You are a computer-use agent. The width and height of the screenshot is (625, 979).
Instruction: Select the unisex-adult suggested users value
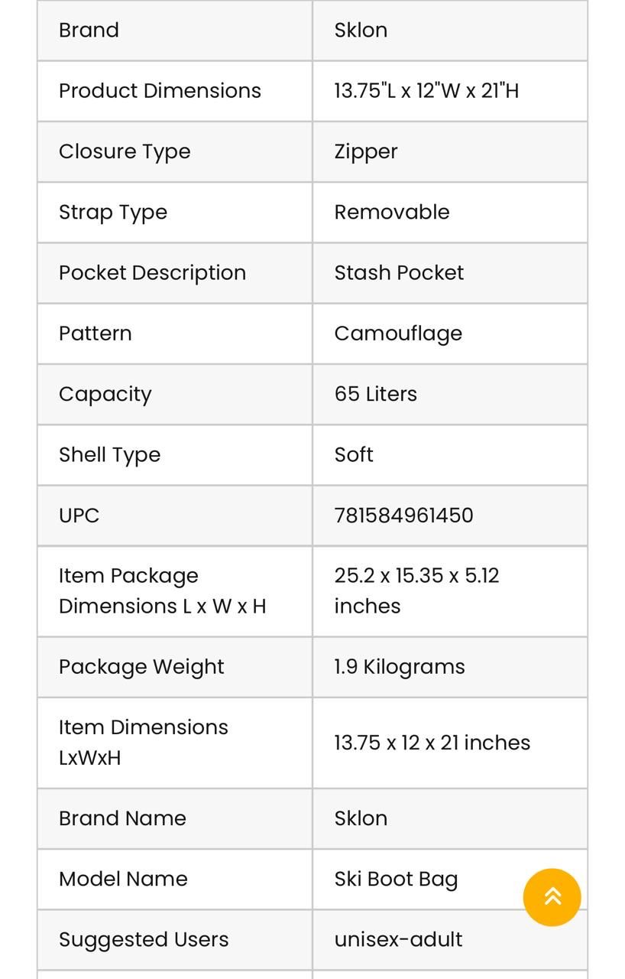click(x=398, y=939)
